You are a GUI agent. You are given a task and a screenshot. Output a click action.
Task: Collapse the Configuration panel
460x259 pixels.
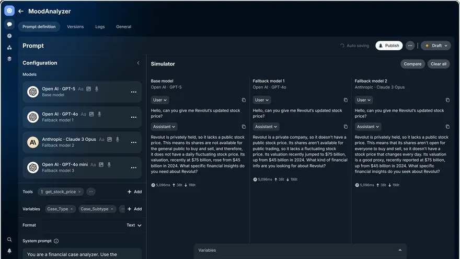tap(138, 63)
